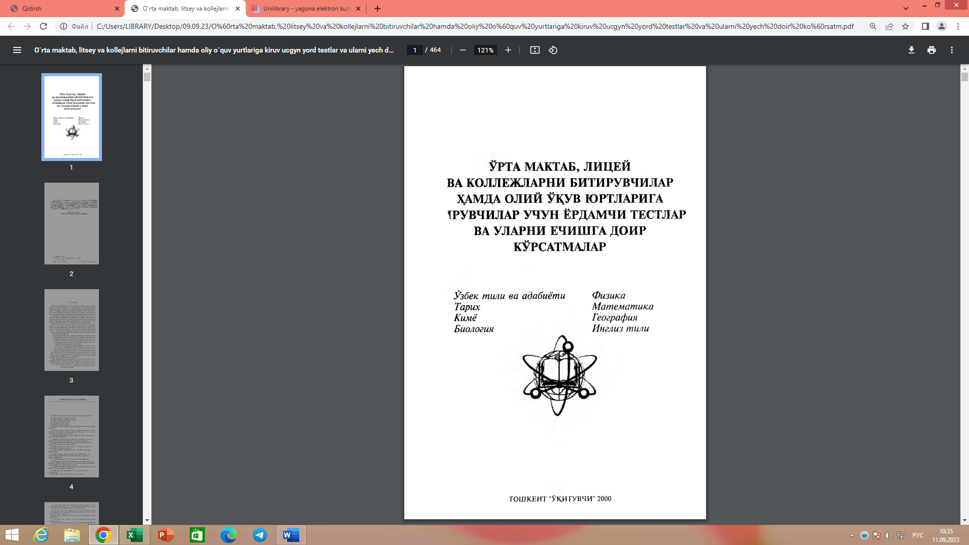
Task: Toggle the browser side panel
Action: [x=925, y=26]
